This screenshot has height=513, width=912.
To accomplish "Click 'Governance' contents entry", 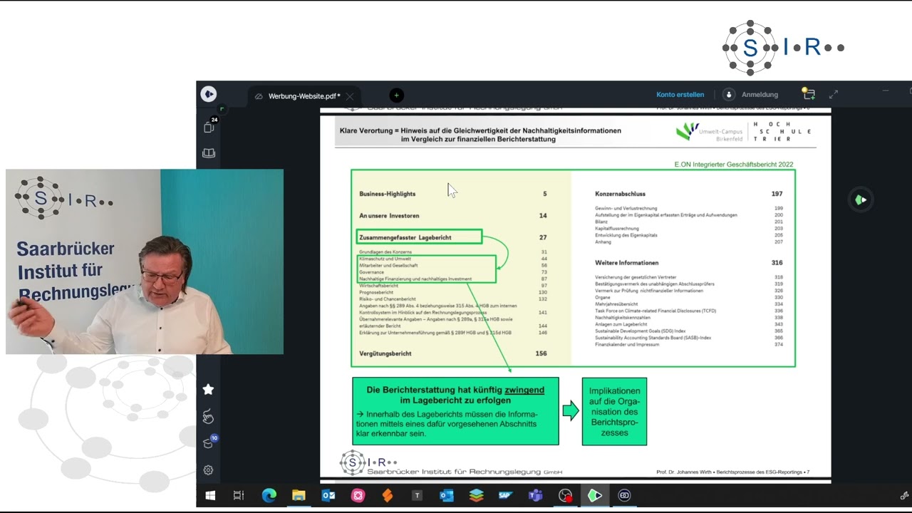I will (x=371, y=272).
